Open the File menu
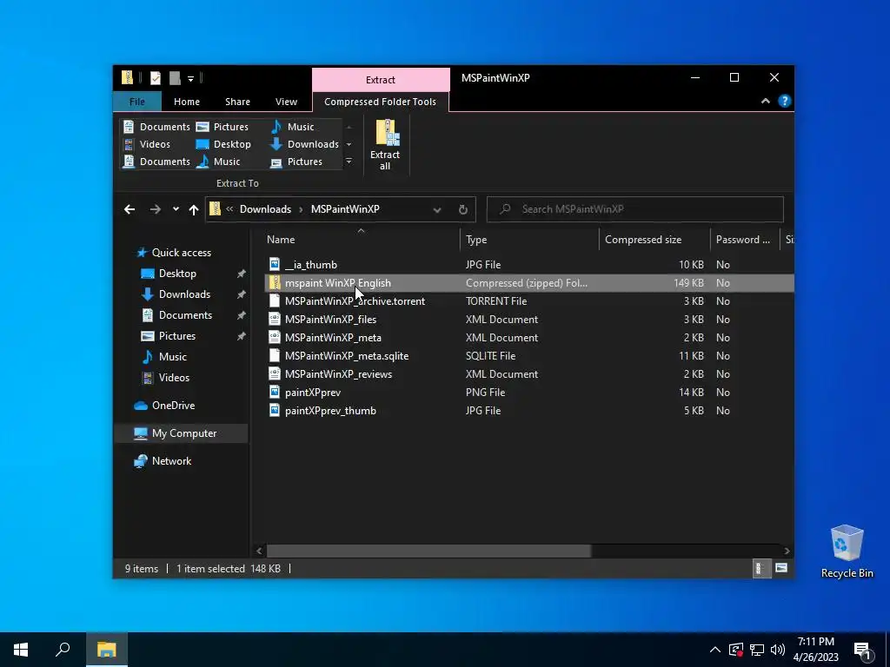The image size is (890, 667). coord(137,102)
